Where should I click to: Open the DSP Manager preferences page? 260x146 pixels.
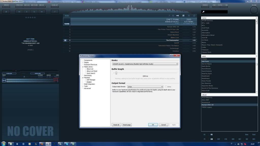(x=91, y=80)
